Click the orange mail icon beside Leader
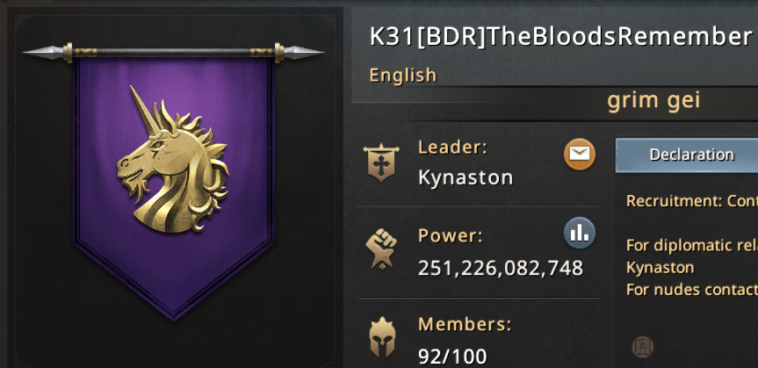The width and height of the screenshot is (758, 368). [x=579, y=155]
